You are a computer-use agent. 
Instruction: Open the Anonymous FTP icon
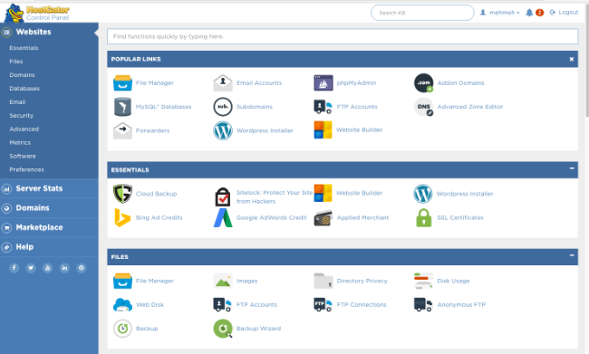[x=424, y=305]
